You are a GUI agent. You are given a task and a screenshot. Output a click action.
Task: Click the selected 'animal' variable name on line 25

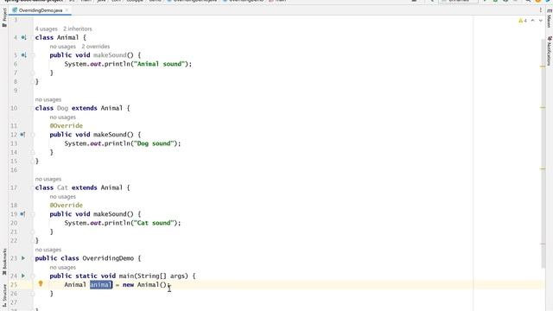pos(101,284)
